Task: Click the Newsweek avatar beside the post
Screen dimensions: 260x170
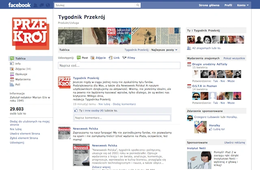Action: (64, 133)
